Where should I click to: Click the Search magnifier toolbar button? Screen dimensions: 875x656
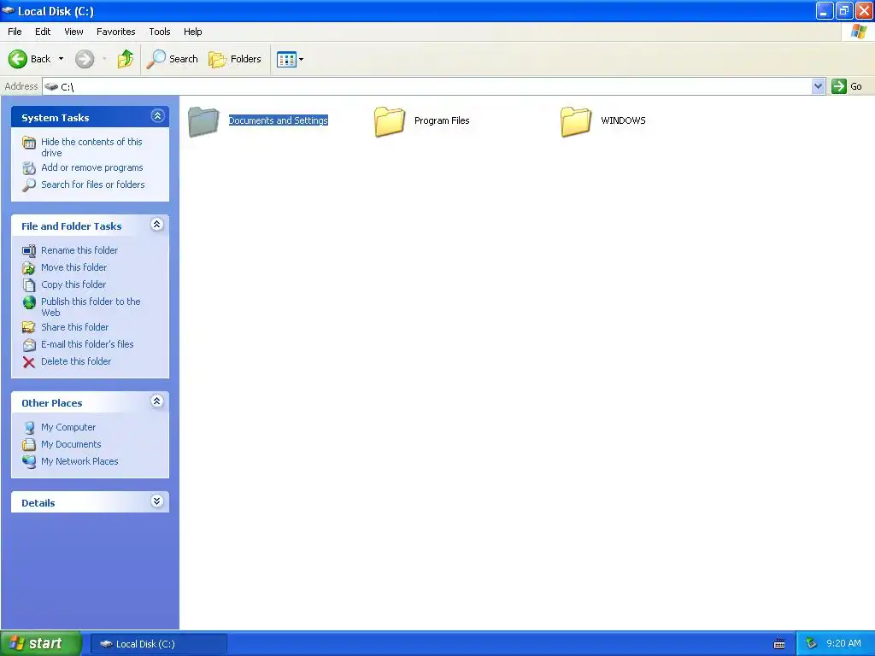pyautogui.click(x=172, y=59)
